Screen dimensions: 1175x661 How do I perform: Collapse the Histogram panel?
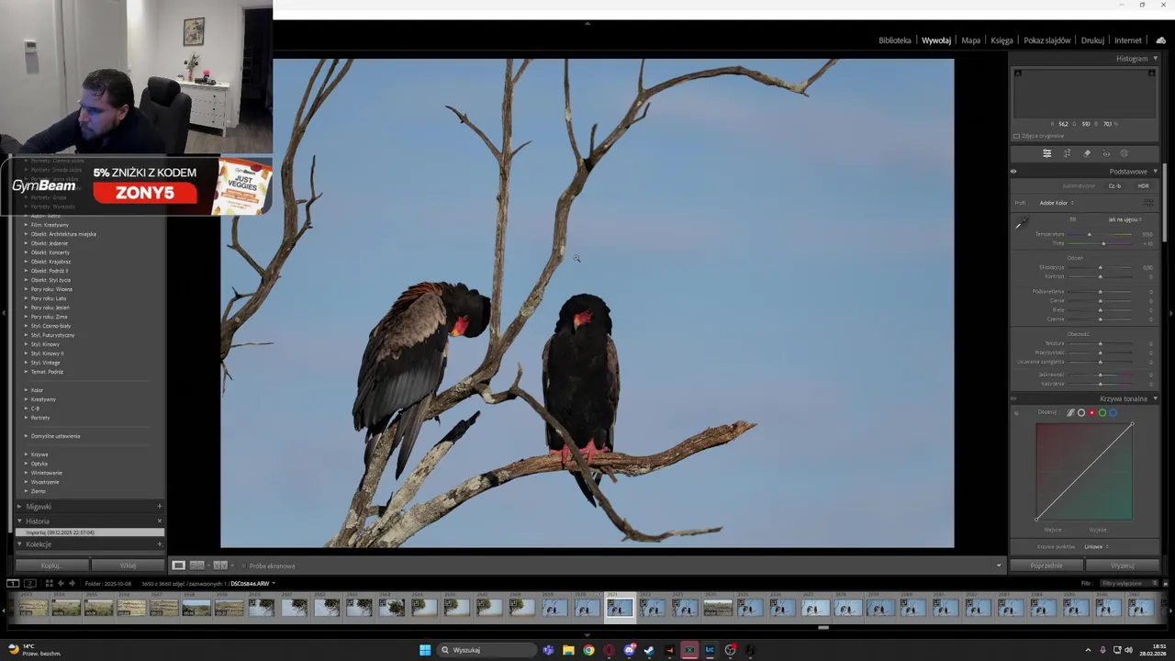(1155, 59)
